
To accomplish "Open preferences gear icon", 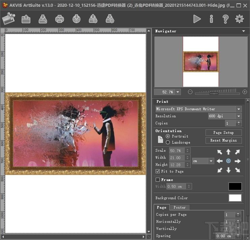I will [239, 19].
